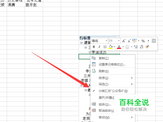Open the 排序(S) submenu
This screenshot has height=122, width=163.
[x=113, y=78]
